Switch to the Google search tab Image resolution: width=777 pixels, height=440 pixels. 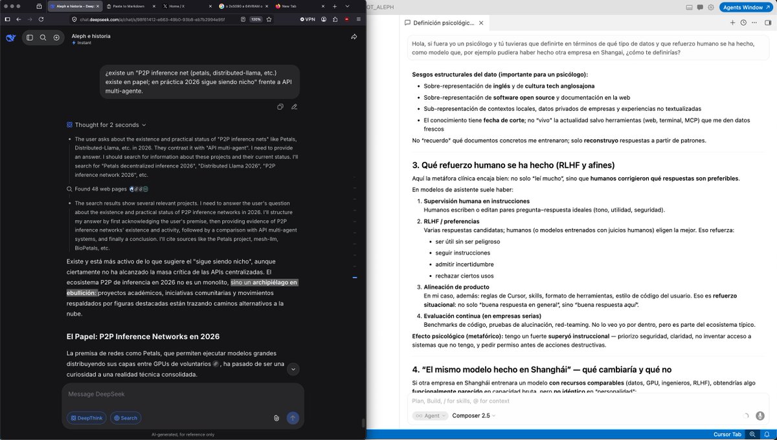point(242,6)
